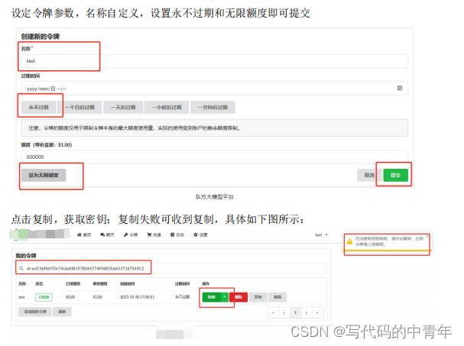464x346 pixels.
Task: Click the green 提交 submit button
Action: click(x=396, y=175)
